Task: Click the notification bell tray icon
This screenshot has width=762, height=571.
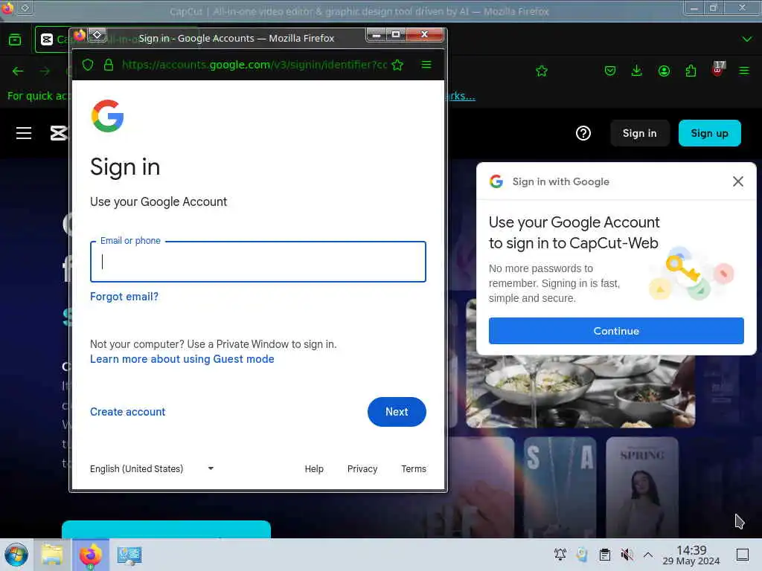Action: click(x=560, y=555)
